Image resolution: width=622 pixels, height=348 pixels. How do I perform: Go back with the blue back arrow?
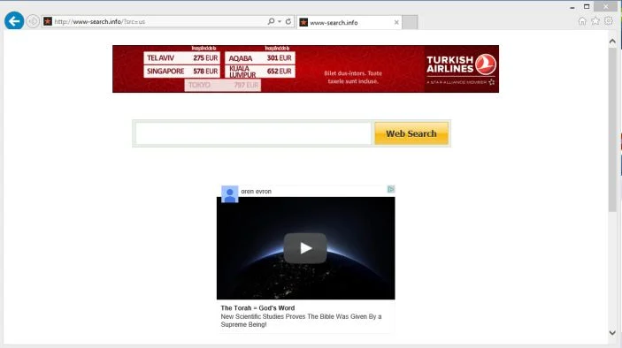14,21
